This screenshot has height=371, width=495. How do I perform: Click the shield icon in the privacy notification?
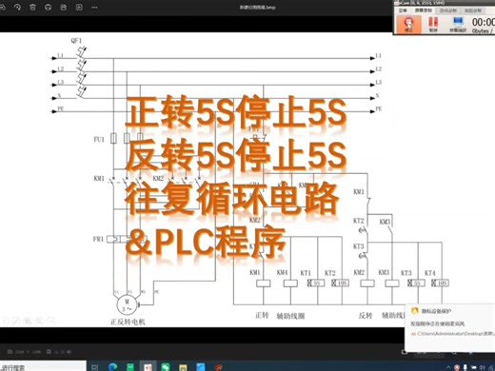pos(414,311)
